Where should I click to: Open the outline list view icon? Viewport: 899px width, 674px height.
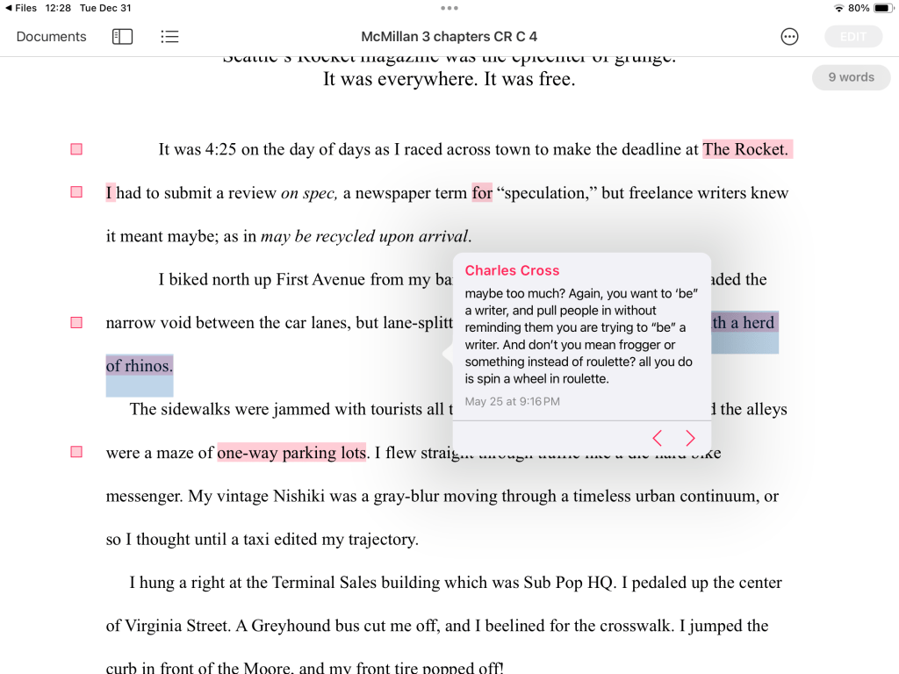169,37
